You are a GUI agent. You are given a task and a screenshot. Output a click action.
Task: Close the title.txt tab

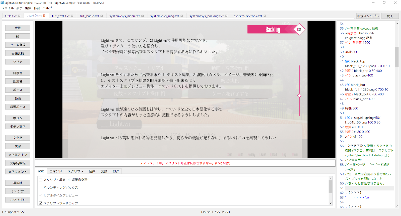tap(19, 16)
